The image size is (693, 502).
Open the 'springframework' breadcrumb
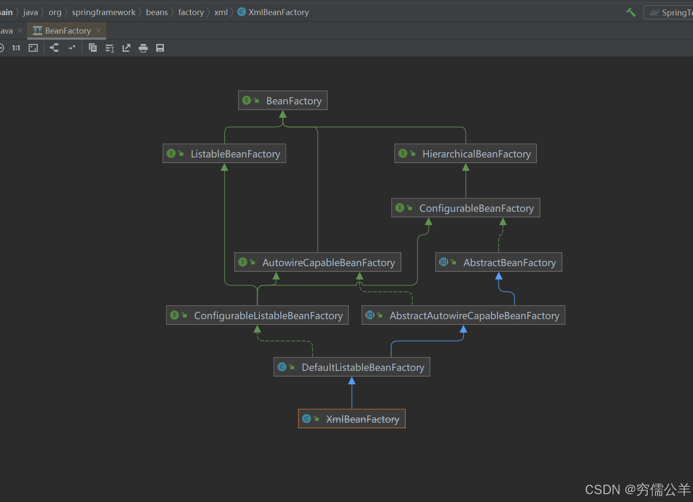(104, 13)
